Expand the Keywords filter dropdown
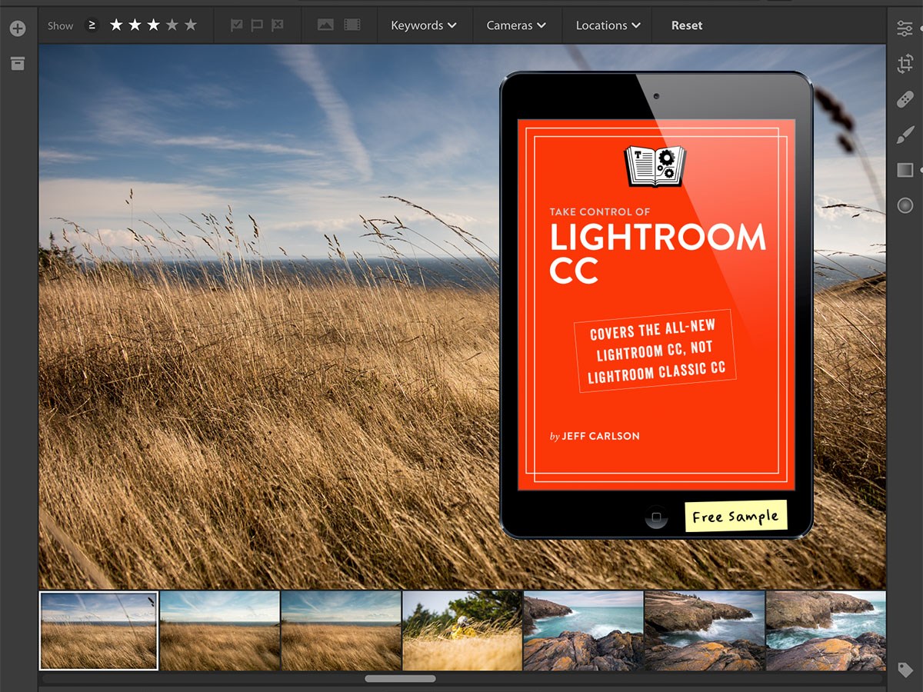This screenshot has width=923, height=692. (423, 25)
